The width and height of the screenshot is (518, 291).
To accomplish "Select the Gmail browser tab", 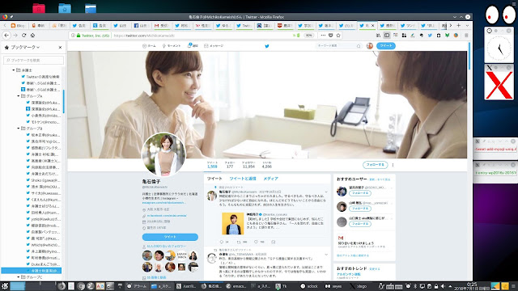I will [x=162, y=25].
